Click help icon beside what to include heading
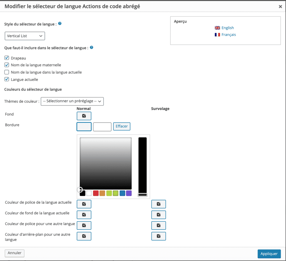This screenshot has height=261, width=286. click(x=91, y=48)
